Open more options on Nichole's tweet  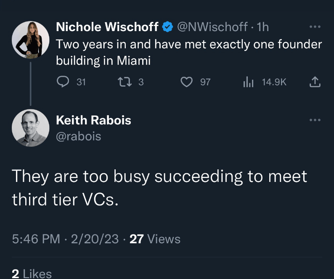pyautogui.click(x=315, y=27)
